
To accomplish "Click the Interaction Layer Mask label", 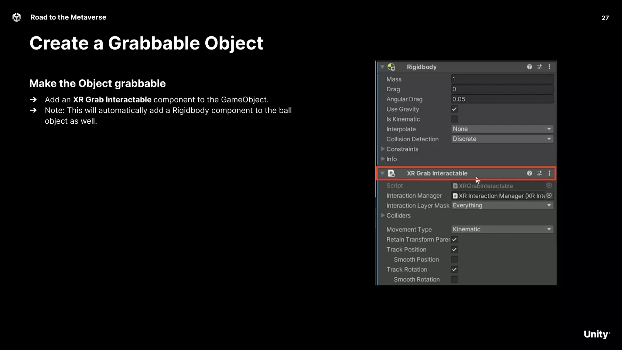I will click(418, 206).
